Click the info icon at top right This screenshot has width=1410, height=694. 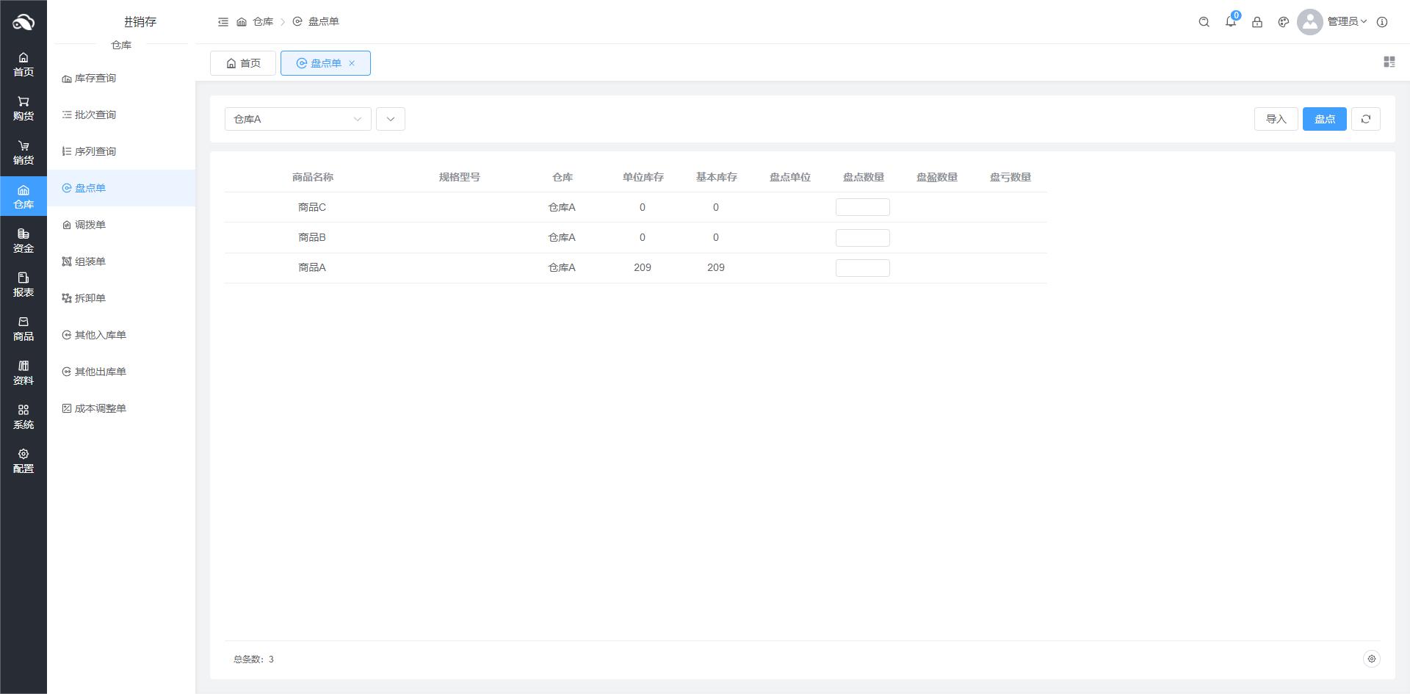pyautogui.click(x=1382, y=22)
